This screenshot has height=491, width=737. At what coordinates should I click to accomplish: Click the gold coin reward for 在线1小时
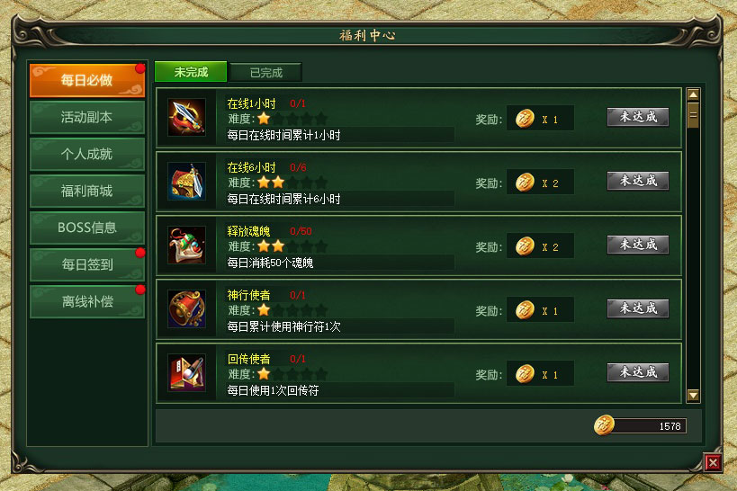pyautogui.click(x=525, y=119)
